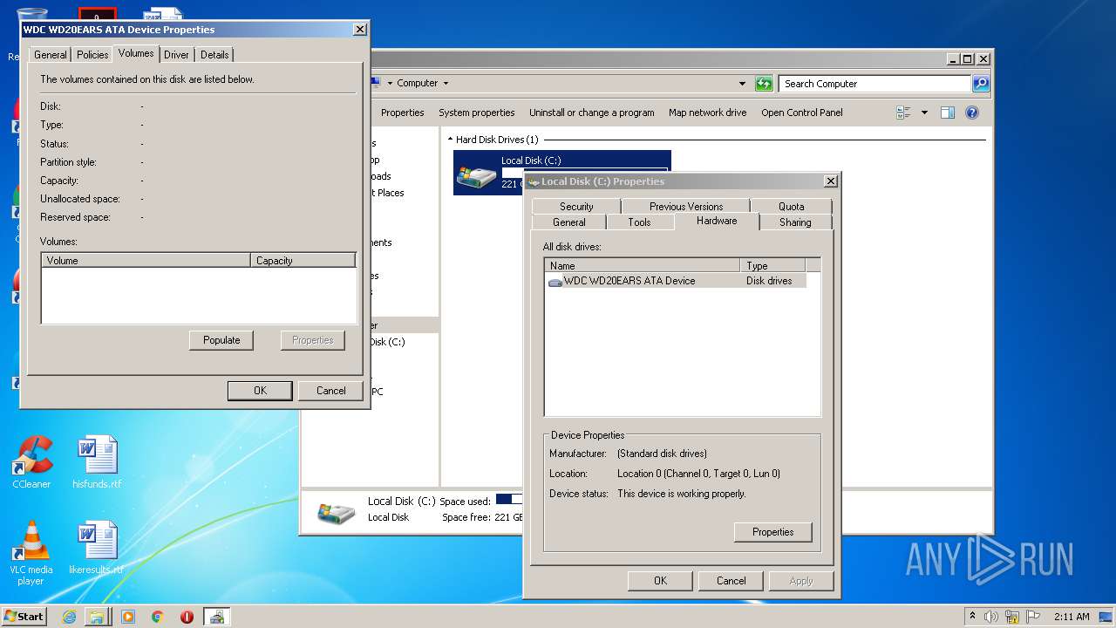This screenshot has width=1116, height=628.
Task: Show hidden system tray icons
Action: click(x=972, y=617)
